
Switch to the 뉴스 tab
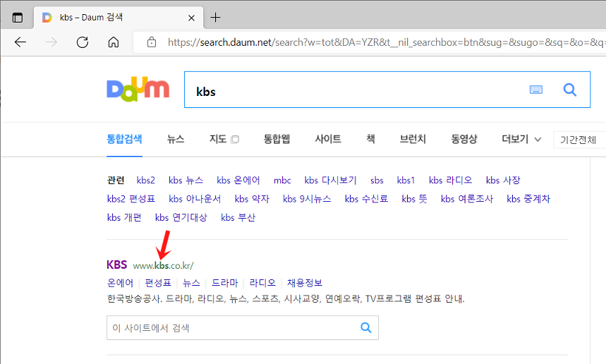[176, 139]
